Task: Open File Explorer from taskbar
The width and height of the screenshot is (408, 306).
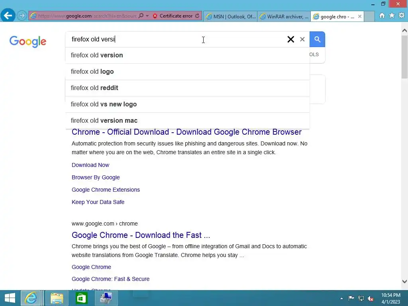Action: pyautogui.click(x=57, y=298)
